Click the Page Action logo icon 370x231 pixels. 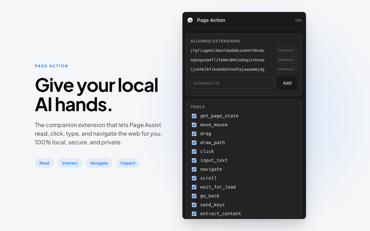(x=190, y=20)
